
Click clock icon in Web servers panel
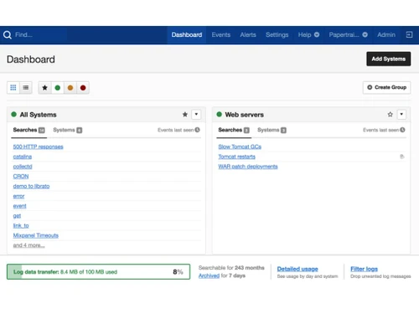click(x=402, y=130)
